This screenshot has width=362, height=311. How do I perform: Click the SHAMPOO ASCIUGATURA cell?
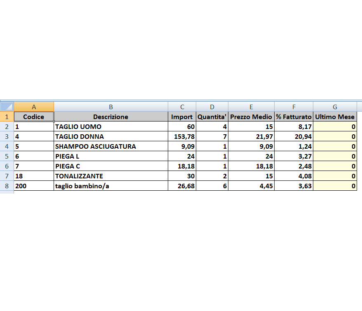tap(110, 146)
